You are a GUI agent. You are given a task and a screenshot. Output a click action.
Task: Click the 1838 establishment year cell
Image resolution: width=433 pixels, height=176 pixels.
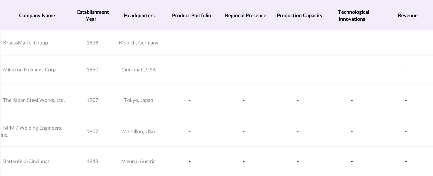92,43
